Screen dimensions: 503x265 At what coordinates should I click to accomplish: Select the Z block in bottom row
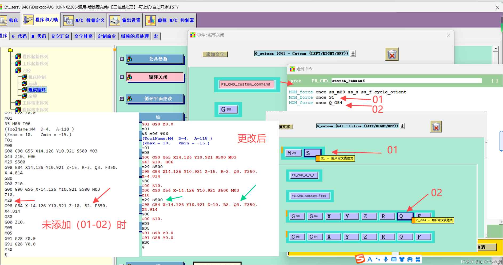click(x=369, y=237)
